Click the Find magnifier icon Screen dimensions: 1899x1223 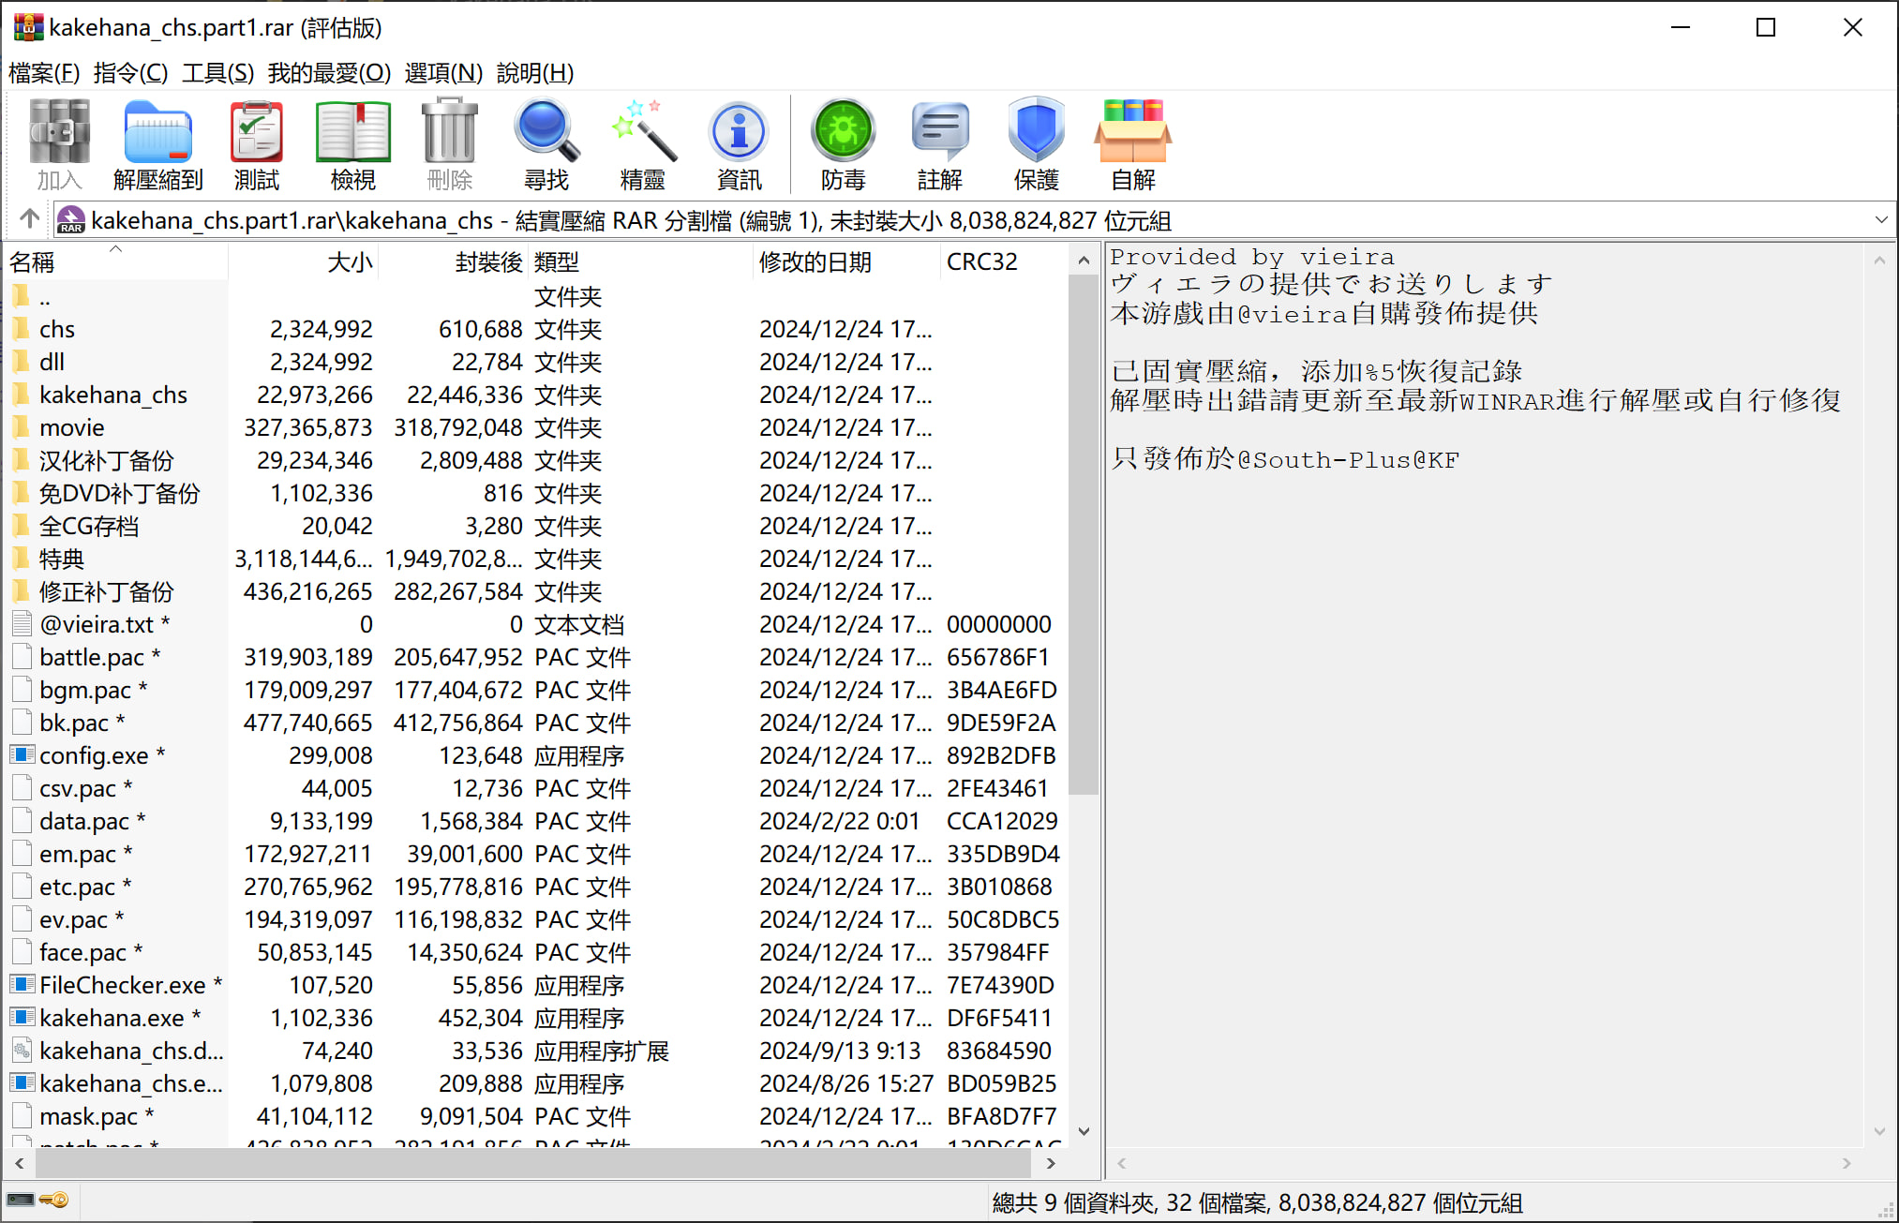tap(546, 144)
